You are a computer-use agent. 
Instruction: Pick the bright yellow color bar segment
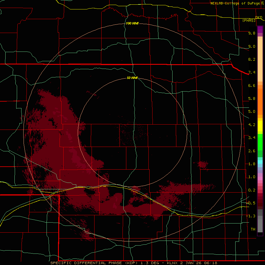click(x=260, y=126)
